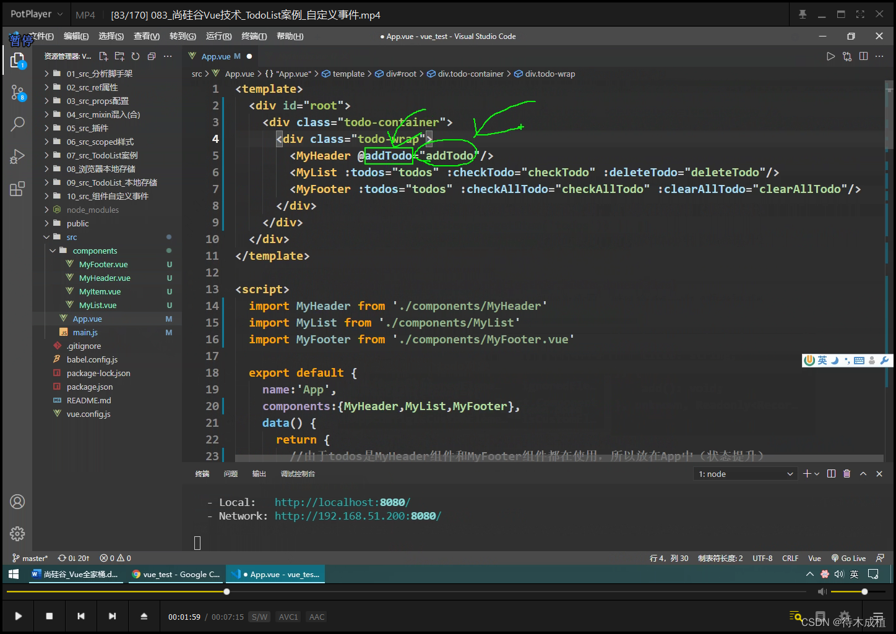Switch to the 输出 panel tab
Screen dimensions: 896x634
pos(259,474)
